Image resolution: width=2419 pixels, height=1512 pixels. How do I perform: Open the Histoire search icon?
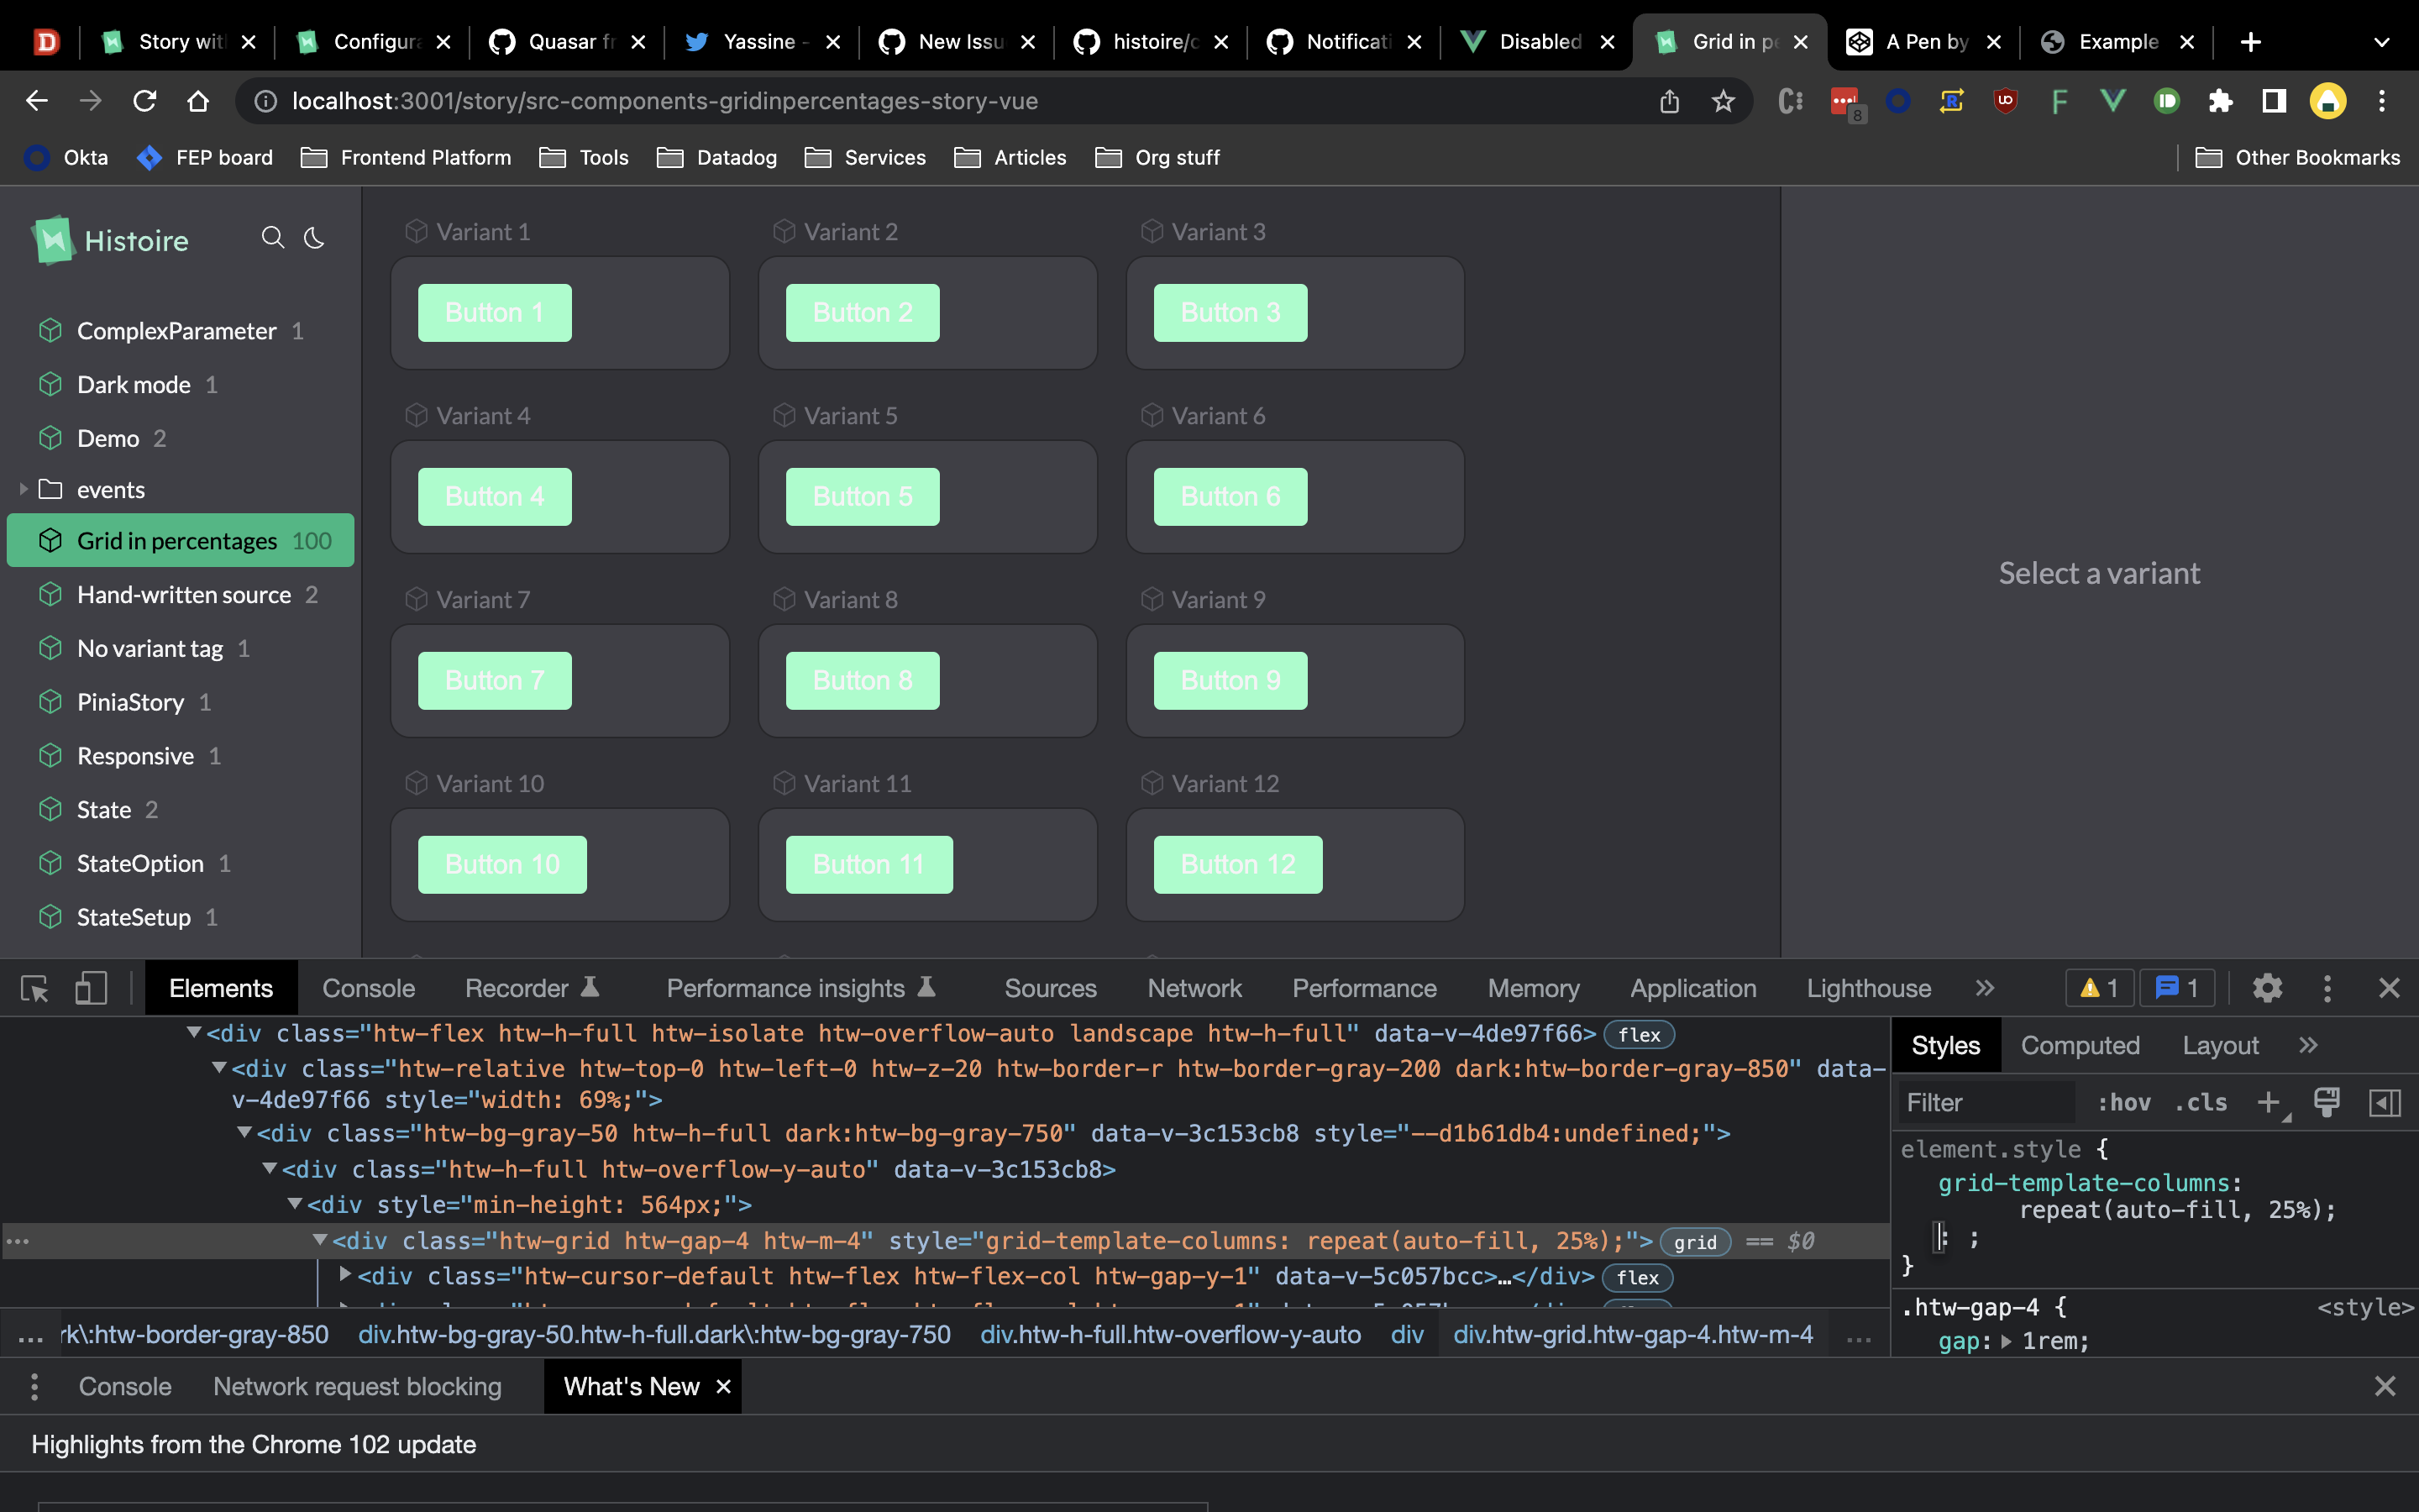pyautogui.click(x=273, y=238)
